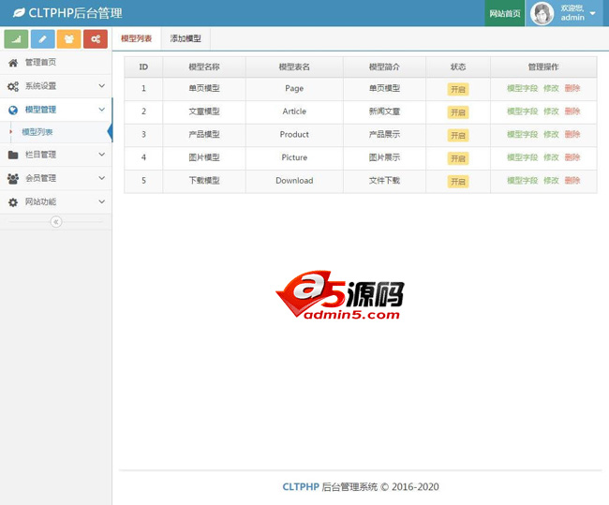Click the ID column header
609x505 pixels.
point(143,67)
